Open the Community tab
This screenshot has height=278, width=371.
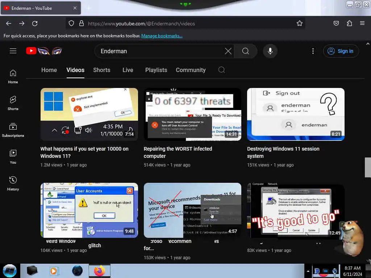pos(191,70)
